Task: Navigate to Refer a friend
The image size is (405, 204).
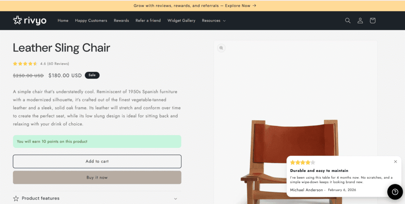Action: click(x=148, y=21)
